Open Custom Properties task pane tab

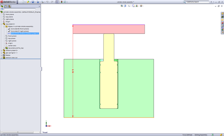223,33
